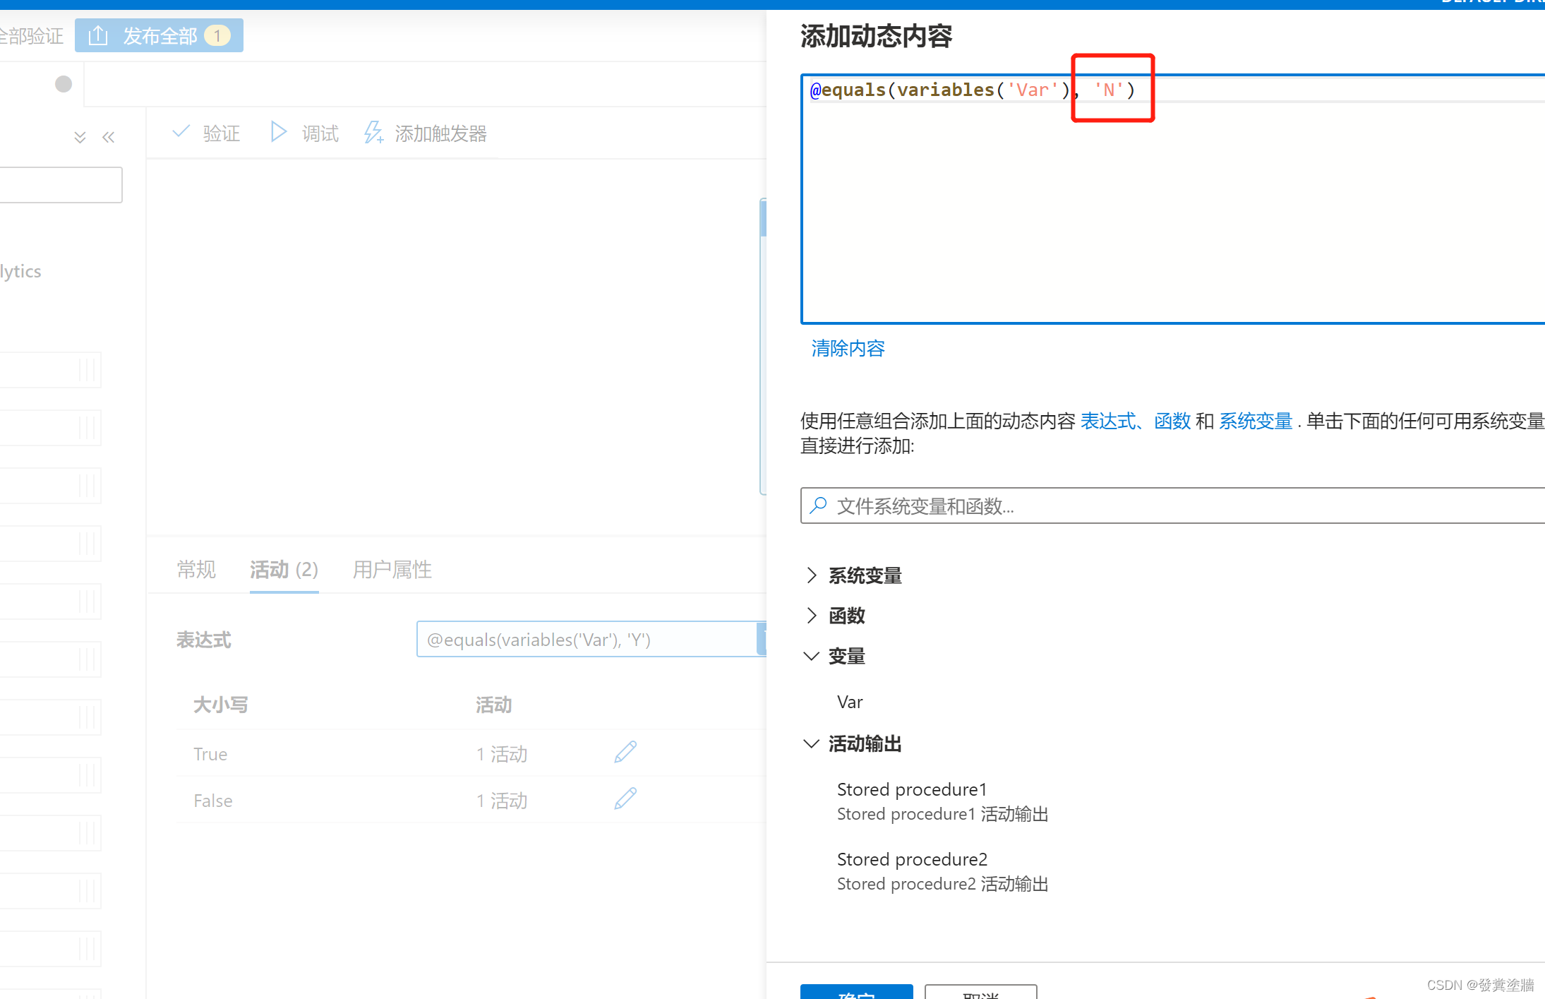1545x999 pixels.
Task: Select Stored procedure1 activity output
Action: click(942, 801)
